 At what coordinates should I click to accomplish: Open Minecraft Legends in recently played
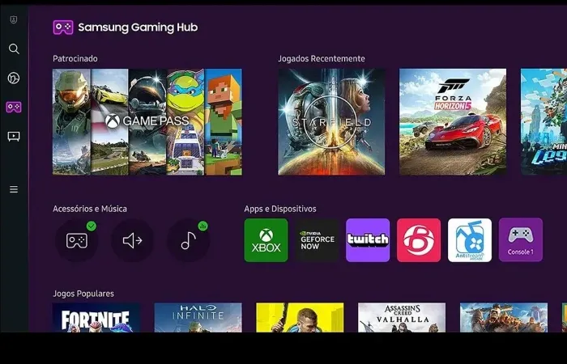(x=544, y=122)
